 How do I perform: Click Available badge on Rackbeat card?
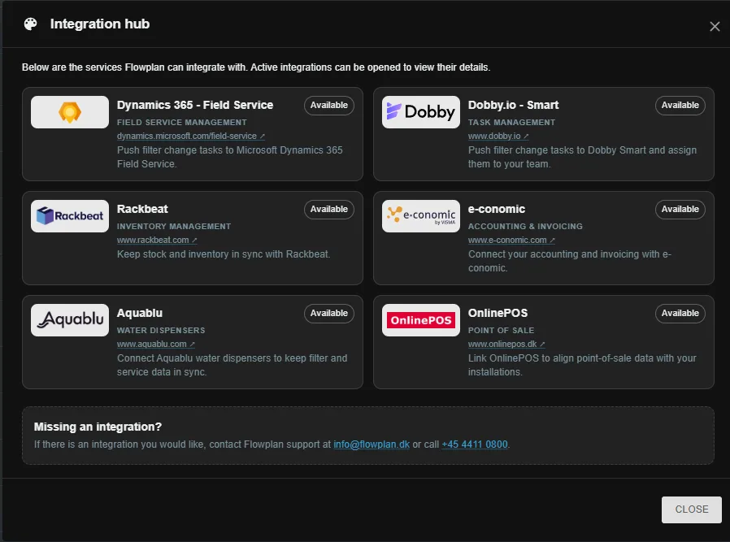click(x=329, y=210)
